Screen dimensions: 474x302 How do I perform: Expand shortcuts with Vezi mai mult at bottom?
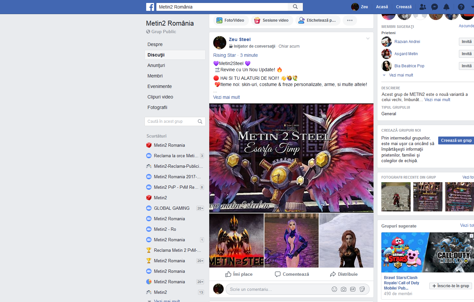[167, 301]
